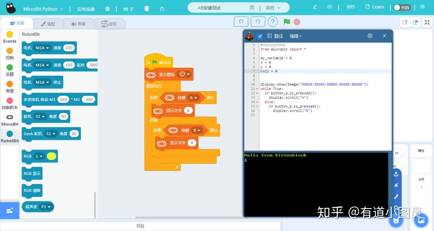This screenshot has height=231, width=434.
Task: Switch to the 连线 wiring tab
Action: [x=109, y=24]
